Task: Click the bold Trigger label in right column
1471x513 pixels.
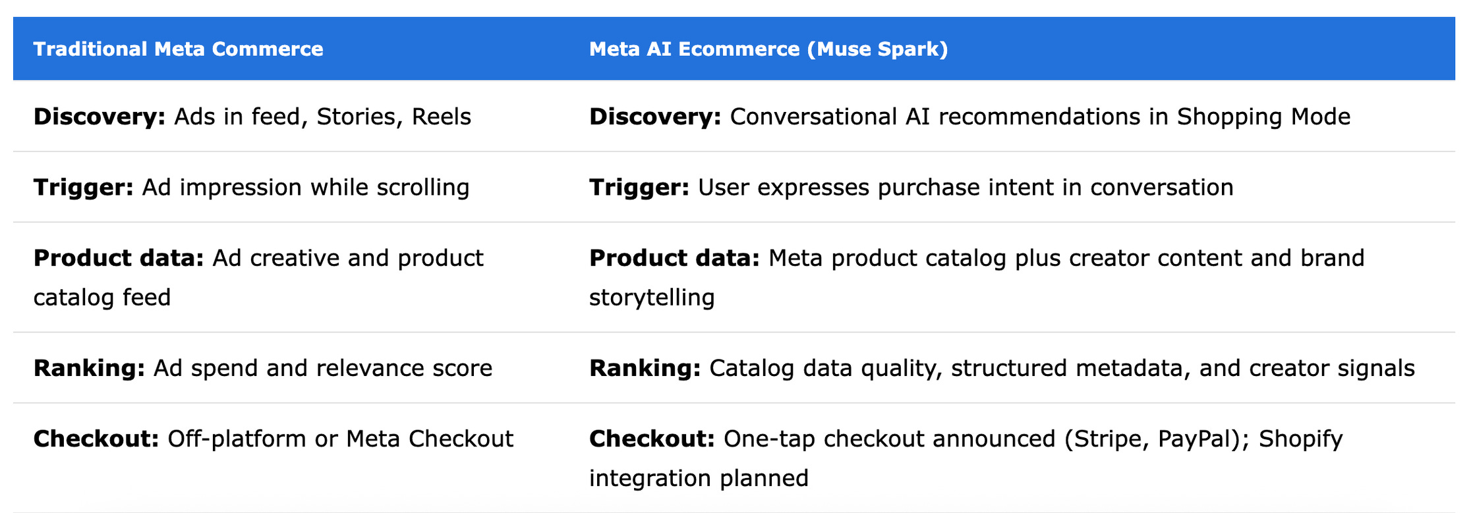Action: 639,188
